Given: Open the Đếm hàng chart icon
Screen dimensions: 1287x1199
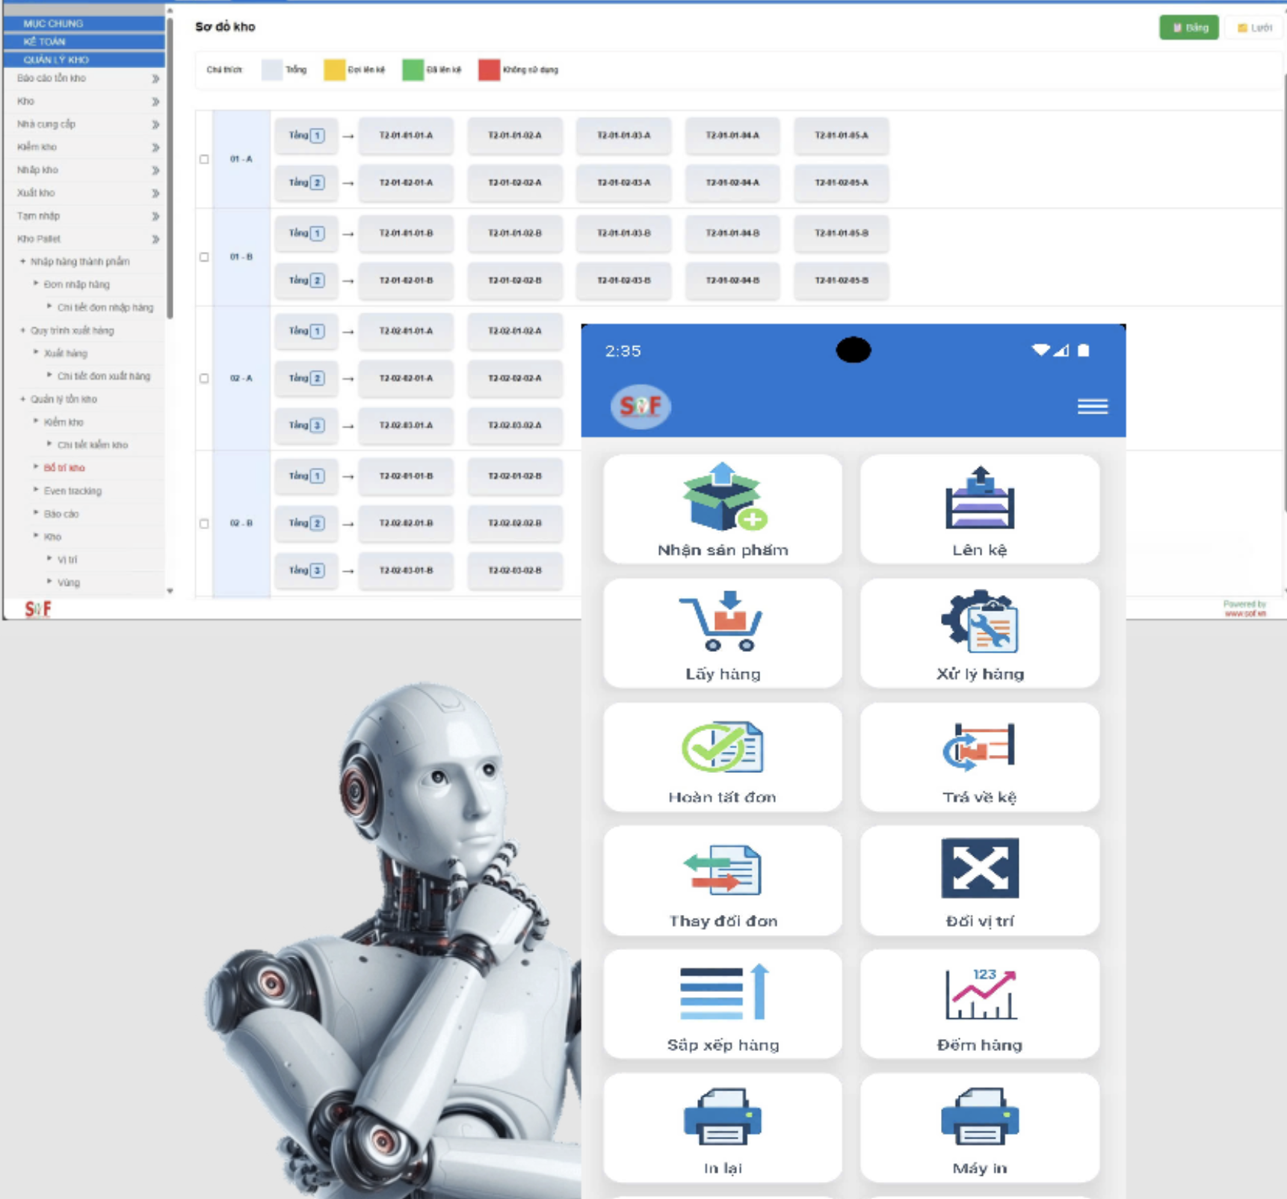Looking at the screenshot, I should [979, 993].
